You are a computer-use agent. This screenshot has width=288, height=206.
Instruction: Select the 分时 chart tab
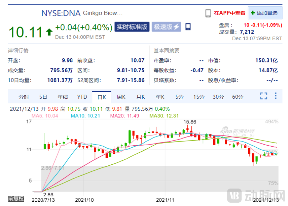(x=24, y=97)
